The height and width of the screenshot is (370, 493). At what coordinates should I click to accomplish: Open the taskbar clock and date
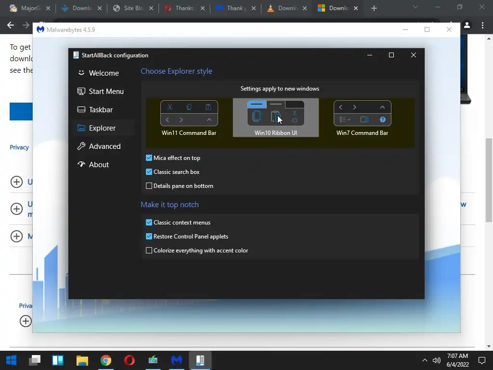(x=458, y=360)
